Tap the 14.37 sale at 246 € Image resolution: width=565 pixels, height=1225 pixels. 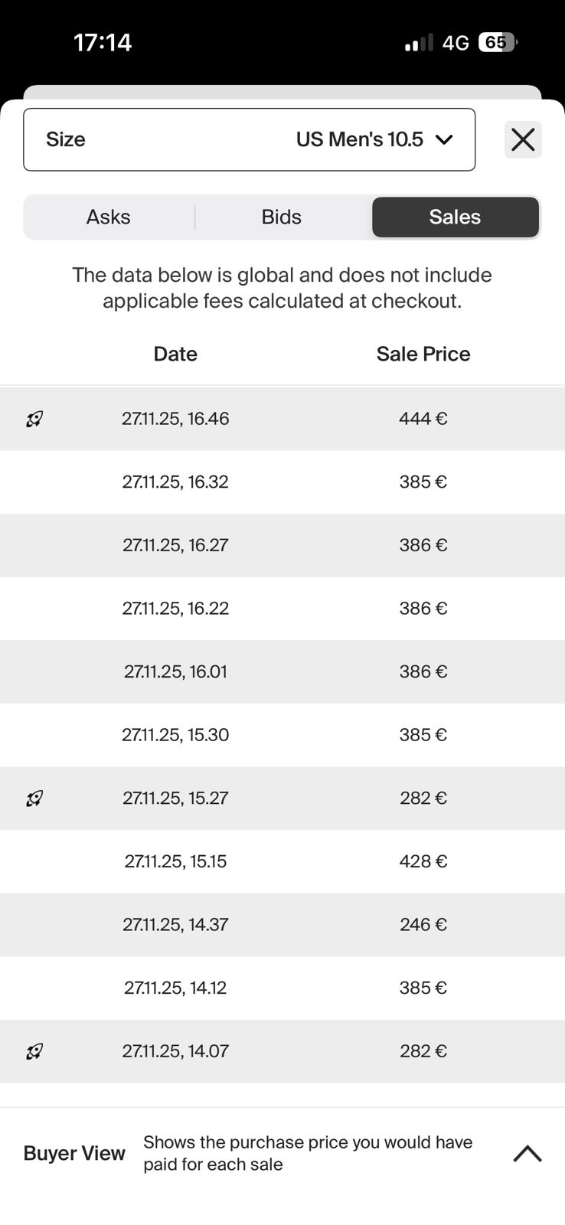[x=282, y=925]
